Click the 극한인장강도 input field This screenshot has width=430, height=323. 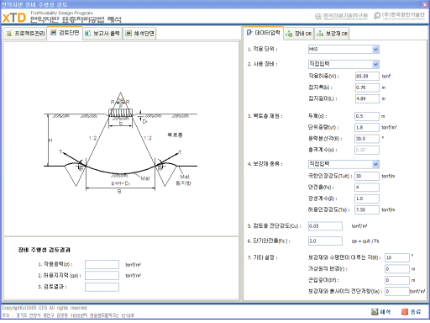pyautogui.click(x=367, y=176)
